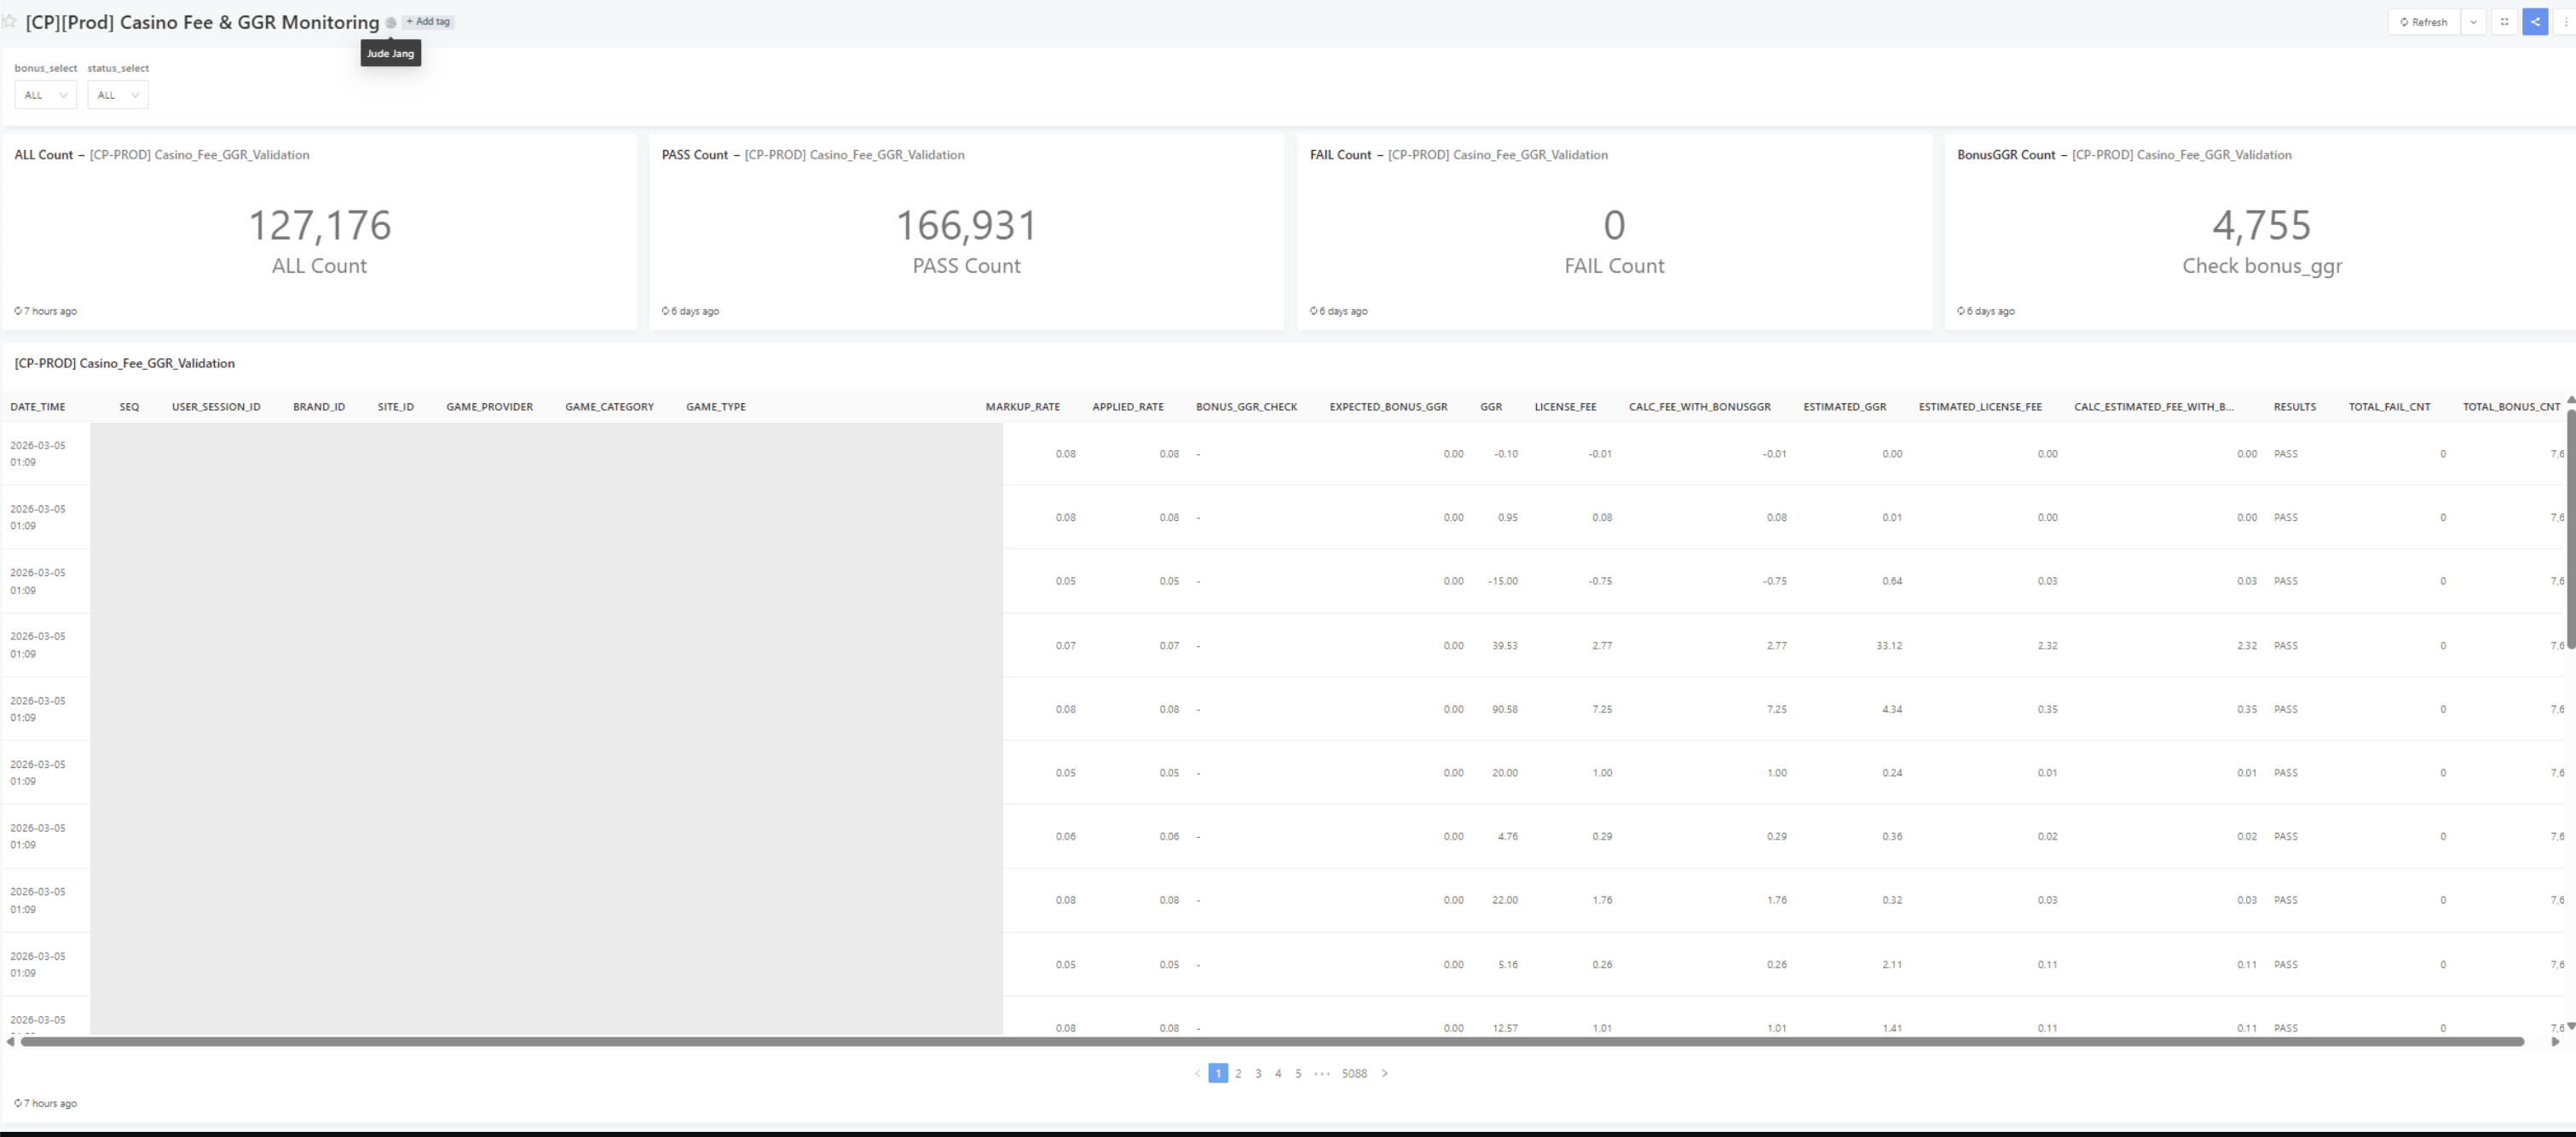Sort table by SITE_ID column header
Viewport: 2576px width, 1137px height.
click(396, 407)
